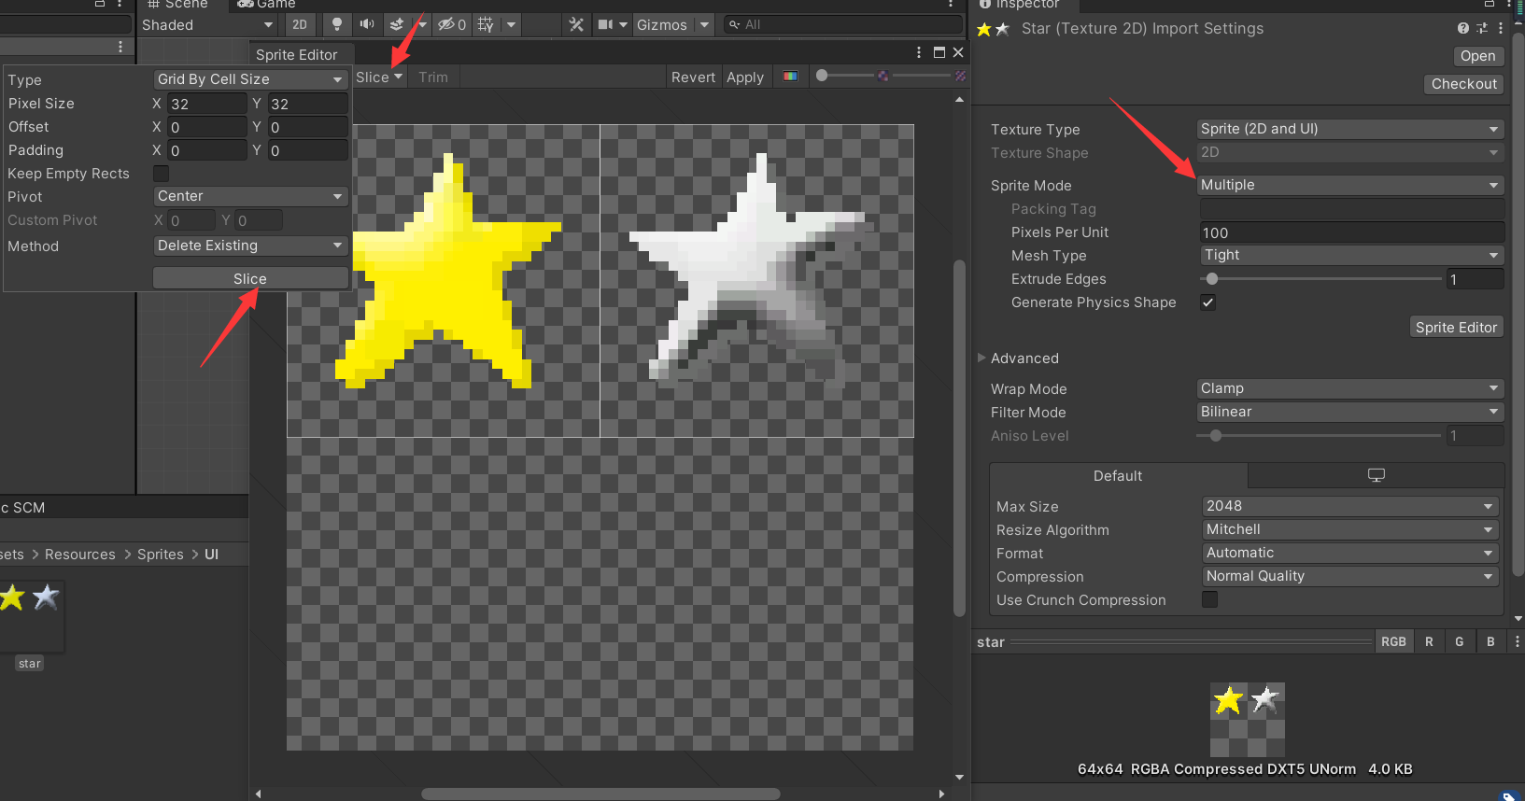Click Sprite Editor button in Inspector
The image size is (1525, 801).
1456,327
